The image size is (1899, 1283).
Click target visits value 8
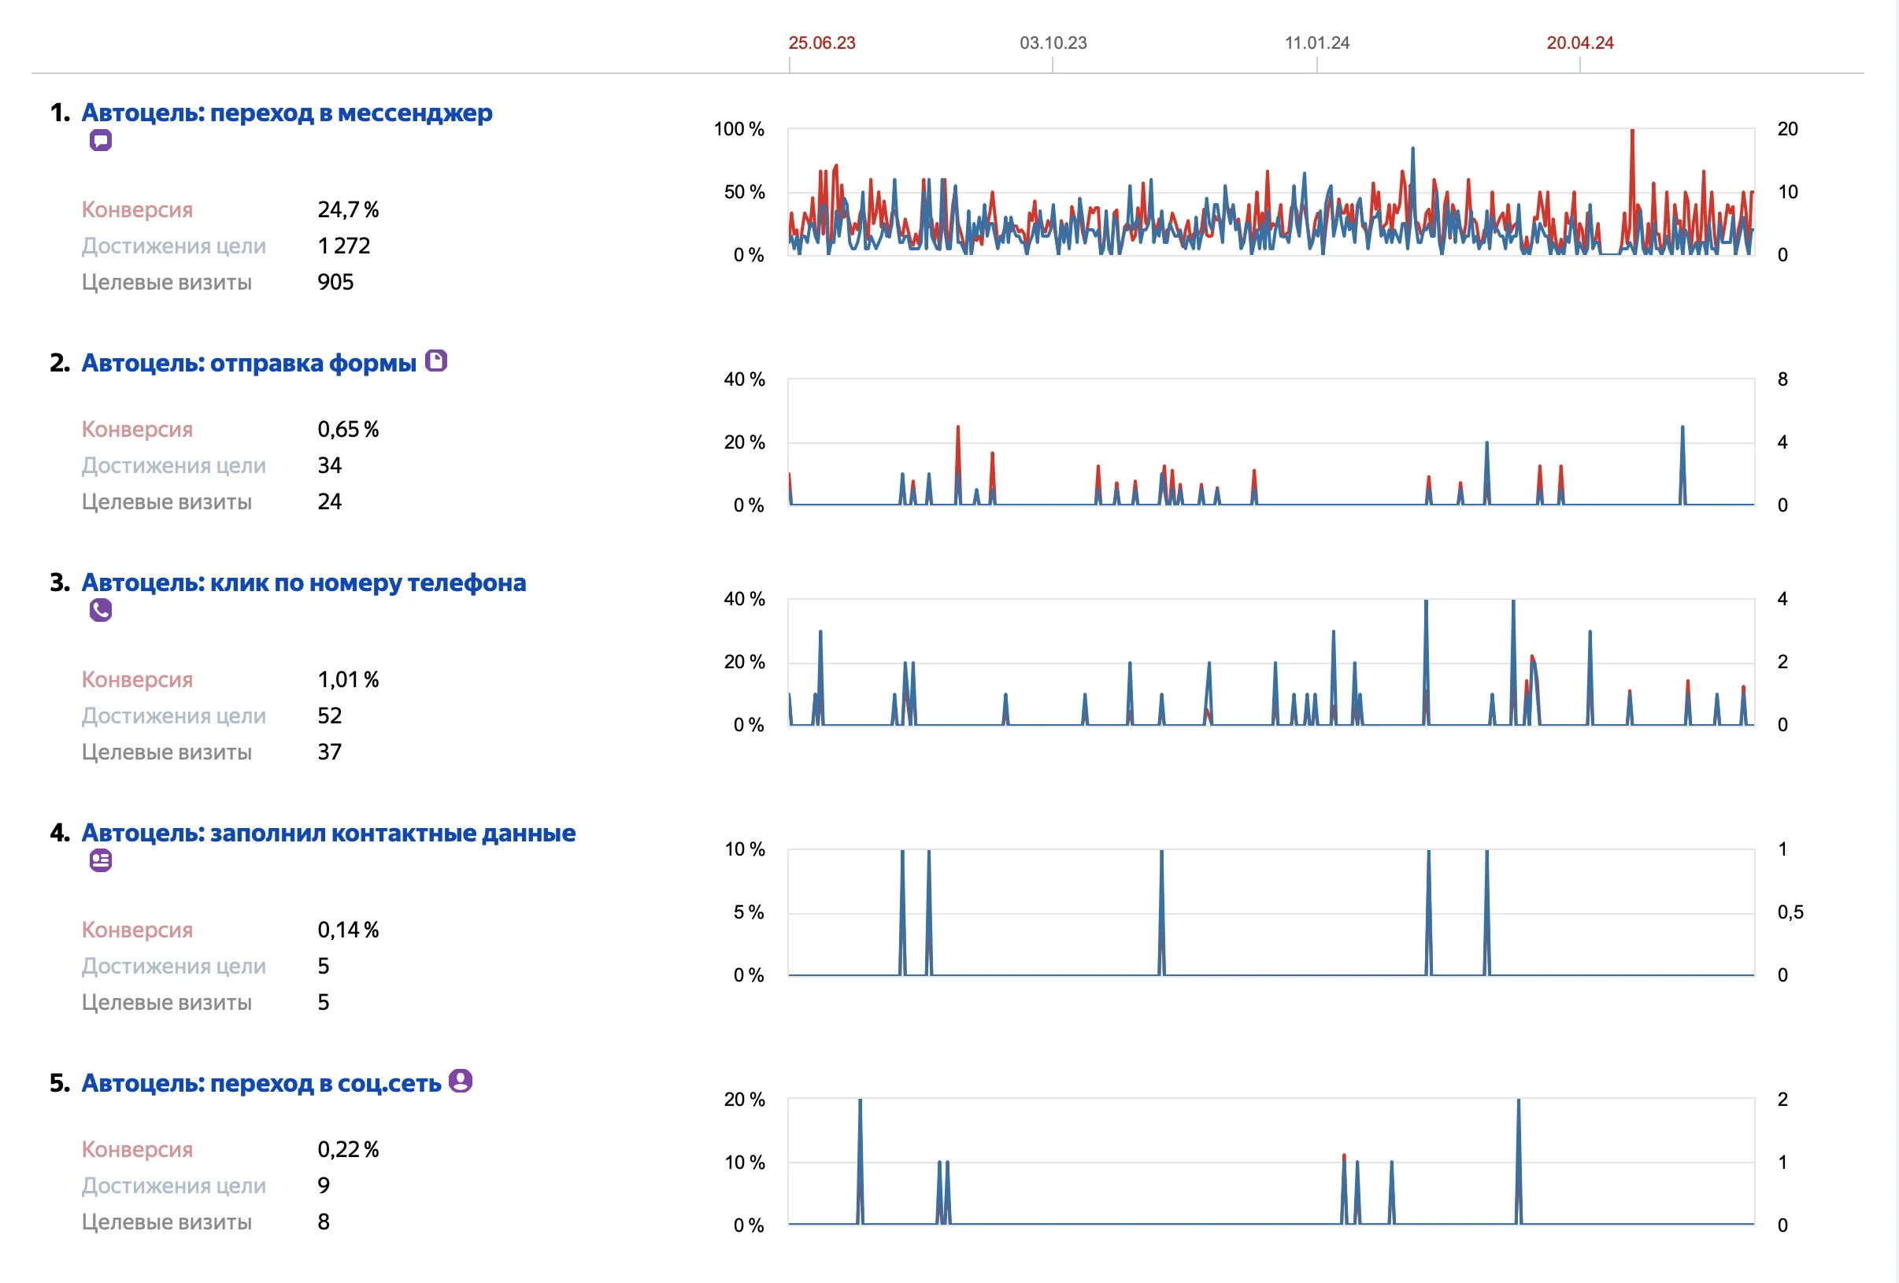pos(324,1222)
